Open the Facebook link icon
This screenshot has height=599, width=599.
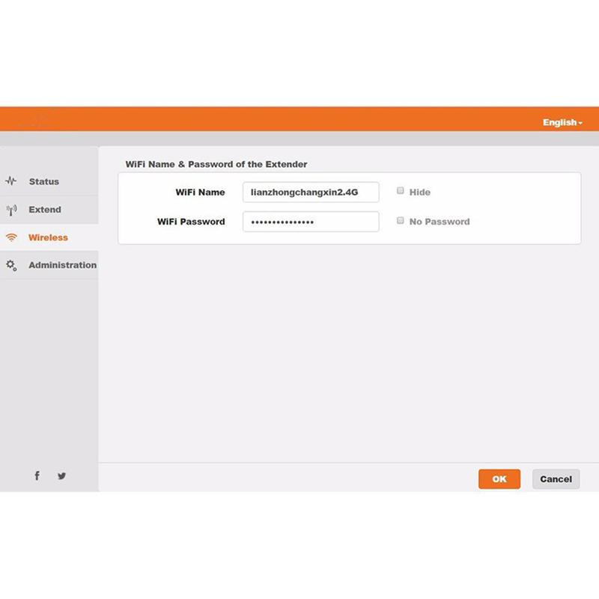tap(37, 475)
